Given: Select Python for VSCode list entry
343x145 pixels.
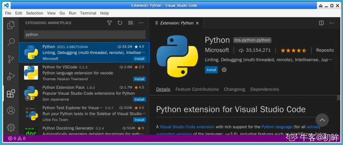Looking at the screenshot, I should pos(84,73).
